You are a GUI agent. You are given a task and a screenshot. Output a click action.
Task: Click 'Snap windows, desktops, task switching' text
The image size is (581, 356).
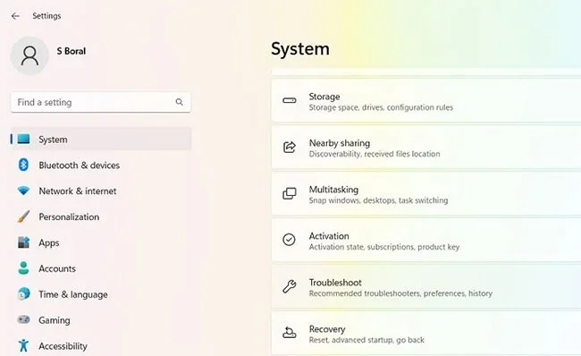point(378,200)
